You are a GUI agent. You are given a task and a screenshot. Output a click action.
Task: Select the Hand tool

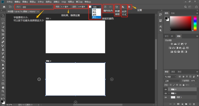tap(3, 87)
